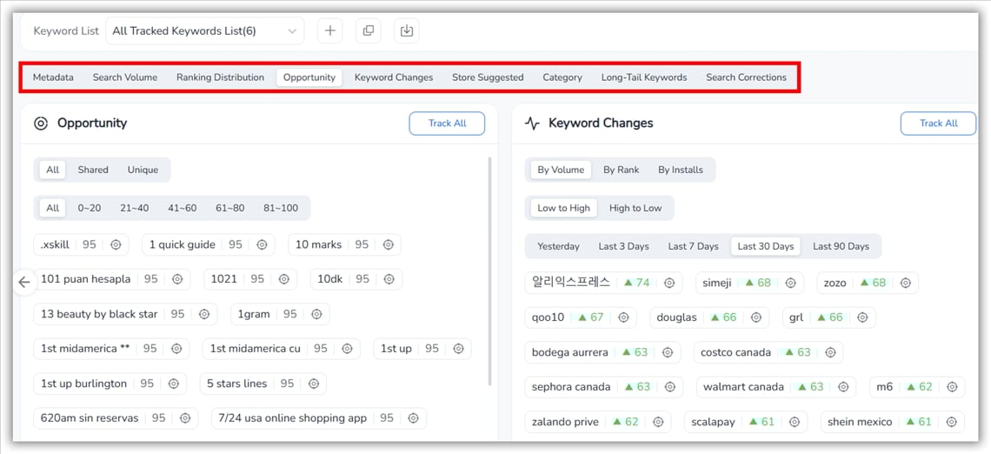This screenshot has width=991, height=454.
Task: Track the costco canada target icon
Action: (830, 352)
